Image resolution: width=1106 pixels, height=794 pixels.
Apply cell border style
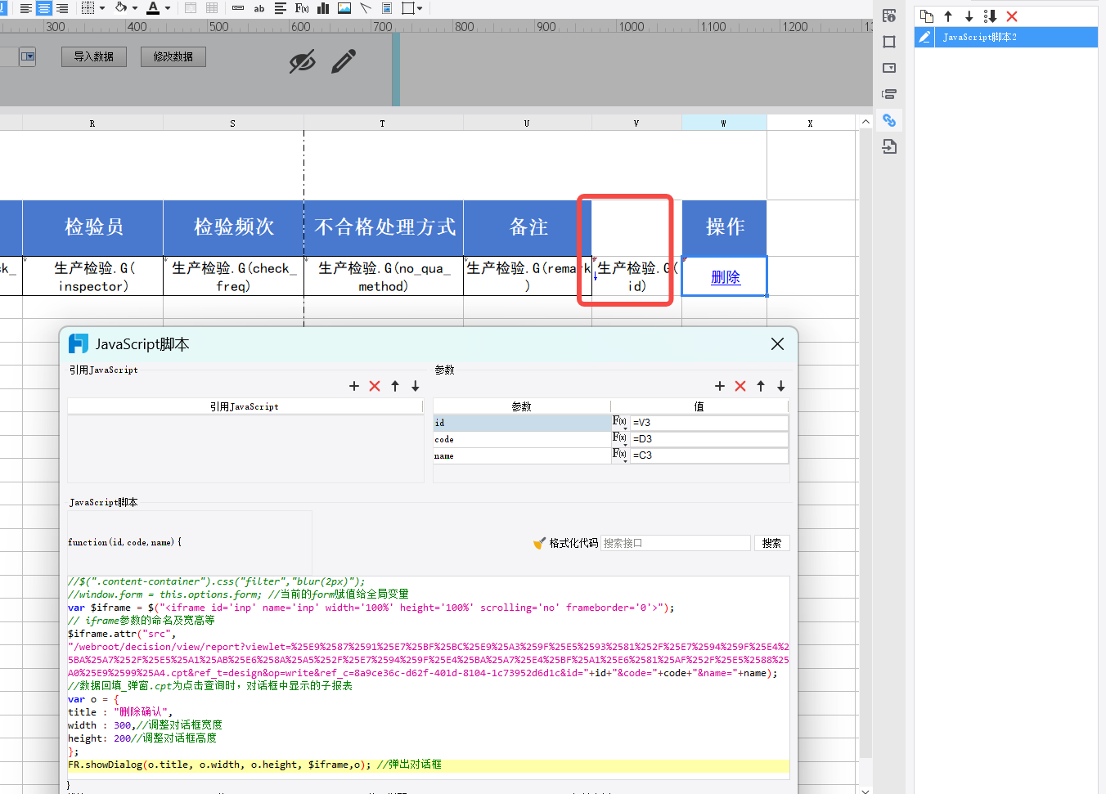pyautogui.click(x=88, y=8)
